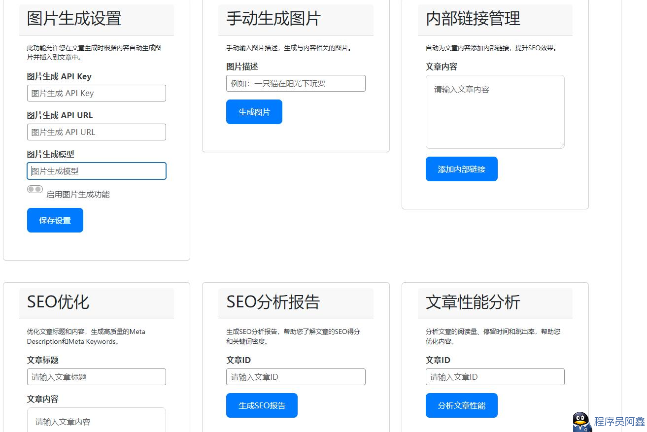Click 文章ID field under SEO分析报告
This screenshot has height=432, width=647.
(x=296, y=377)
